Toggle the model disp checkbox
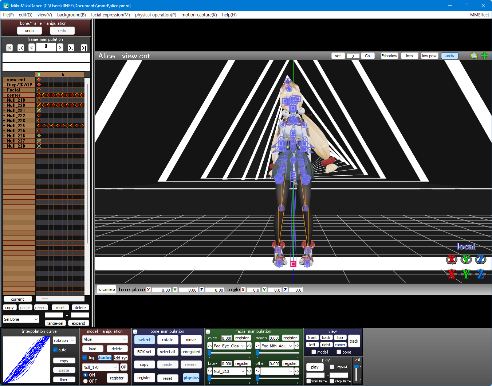This screenshot has height=386, width=492. point(84,358)
